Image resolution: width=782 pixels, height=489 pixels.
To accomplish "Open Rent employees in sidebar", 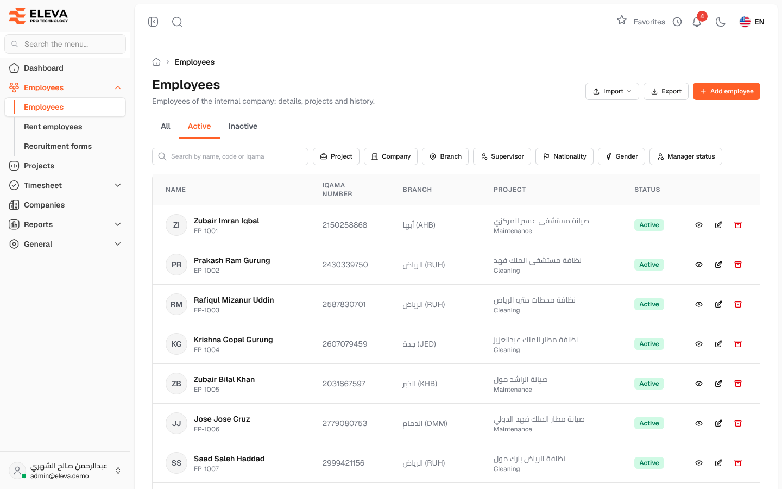I will [x=53, y=127].
